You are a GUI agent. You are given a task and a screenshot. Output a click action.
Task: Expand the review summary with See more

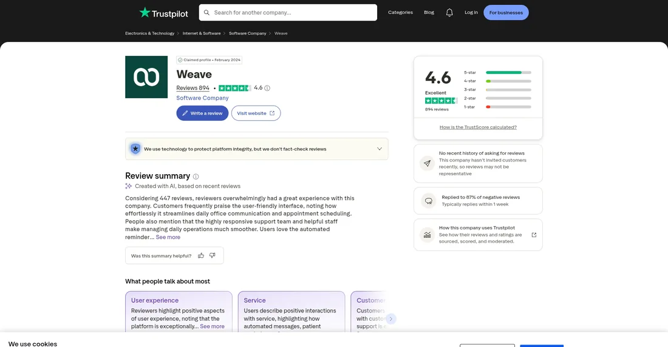[x=168, y=237]
